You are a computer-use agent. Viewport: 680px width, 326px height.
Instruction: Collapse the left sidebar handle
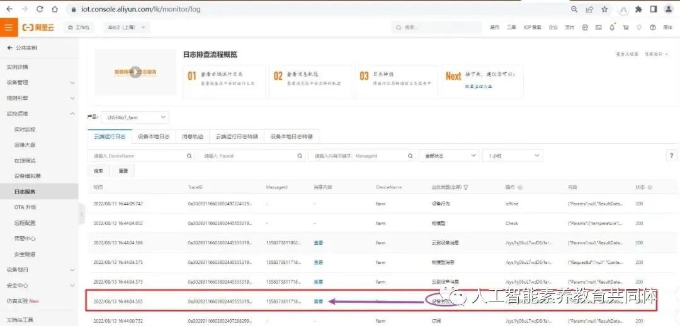81,215
